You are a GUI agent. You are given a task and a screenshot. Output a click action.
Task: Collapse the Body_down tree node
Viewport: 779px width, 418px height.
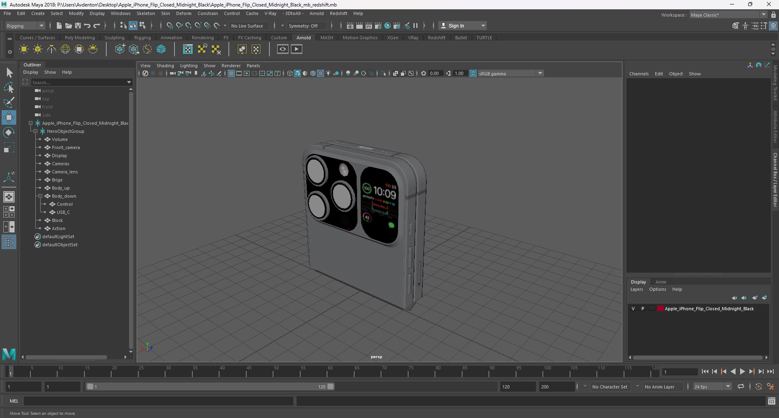[40, 196]
